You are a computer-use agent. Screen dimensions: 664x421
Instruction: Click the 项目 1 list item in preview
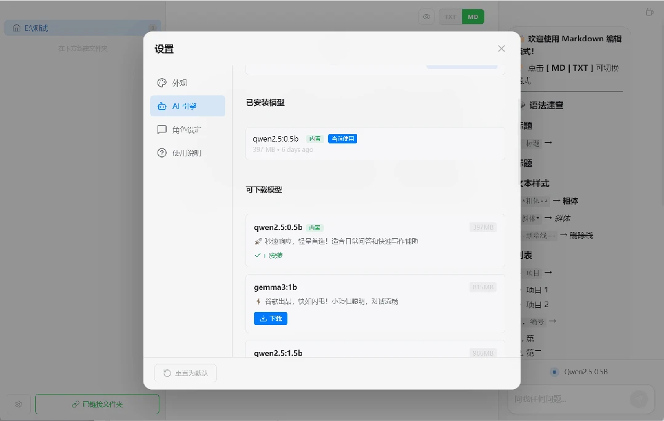537,290
